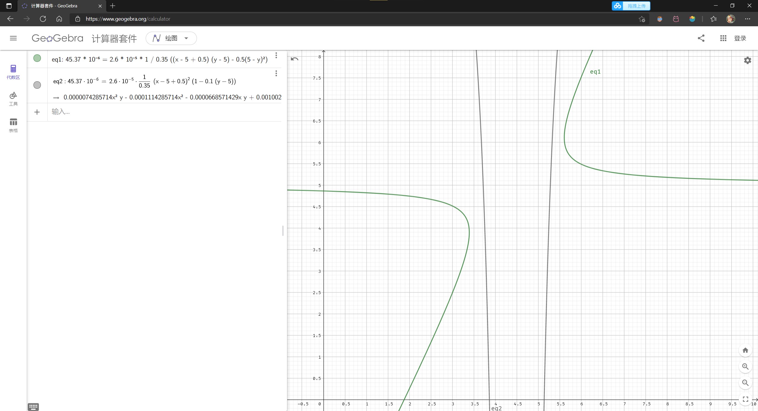The width and height of the screenshot is (758, 411).
Task: Zoom in on the graph
Action: 745,367
